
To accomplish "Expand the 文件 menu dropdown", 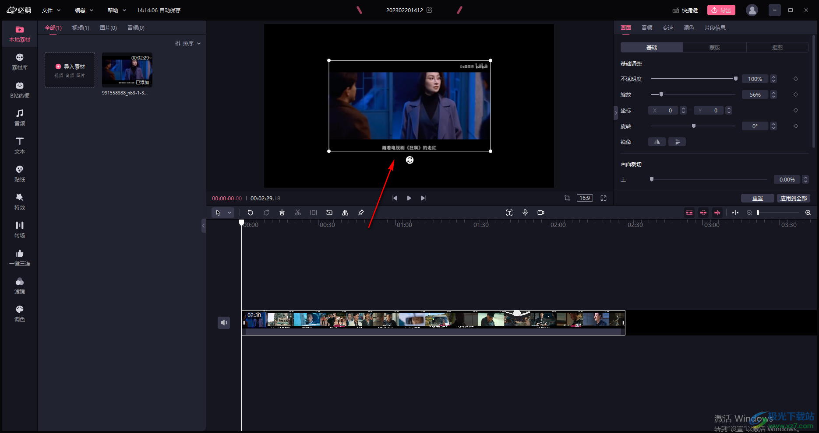I will 51,10.
